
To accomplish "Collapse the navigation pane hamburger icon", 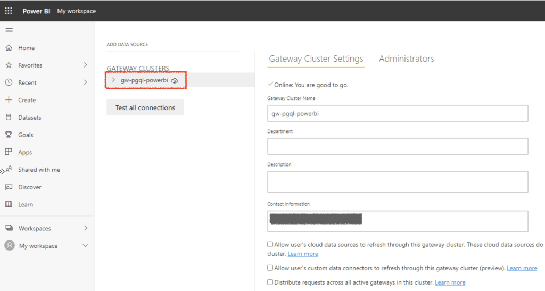I will [9, 30].
